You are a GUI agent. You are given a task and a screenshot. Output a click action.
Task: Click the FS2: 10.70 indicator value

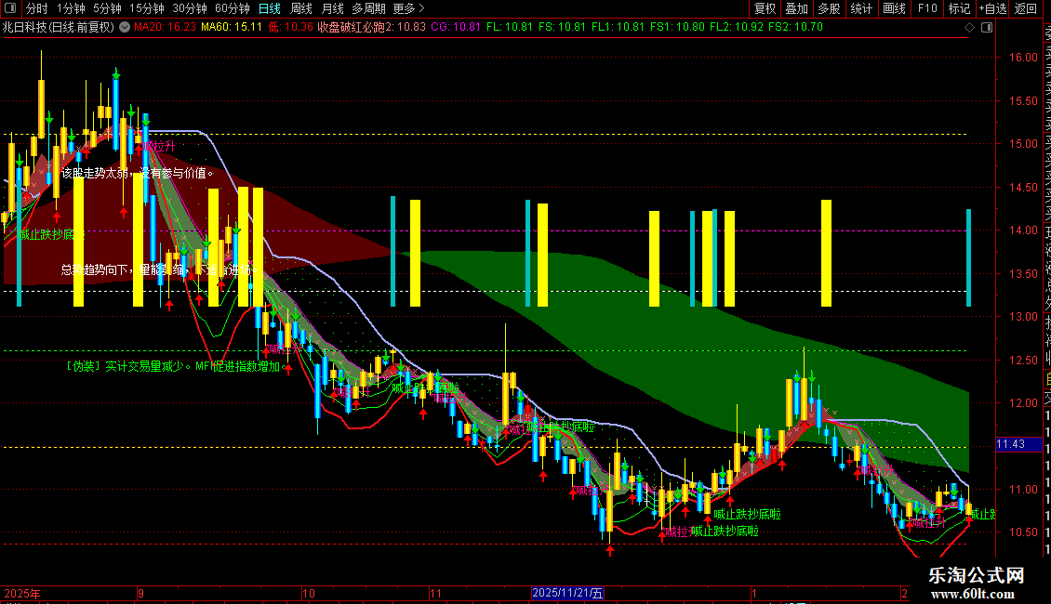[x=795, y=28]
